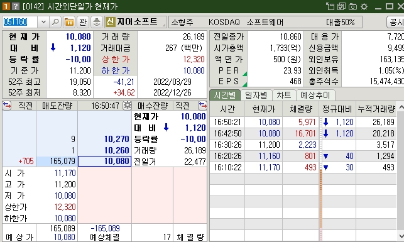Click the '시간' column header
This screenshot has height=242, width=404.
click(227, 109)
